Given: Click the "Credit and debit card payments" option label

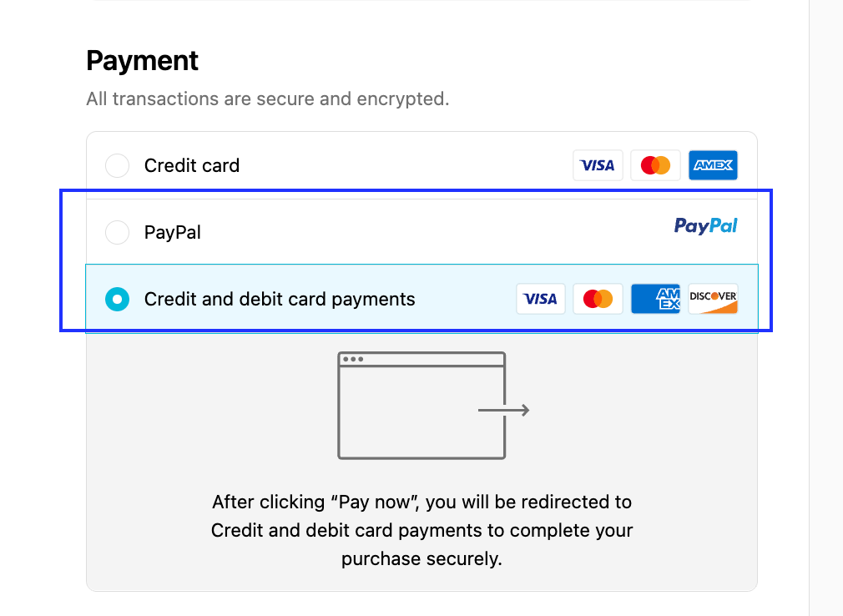Looking at the screenshot, I should (280, 299).
